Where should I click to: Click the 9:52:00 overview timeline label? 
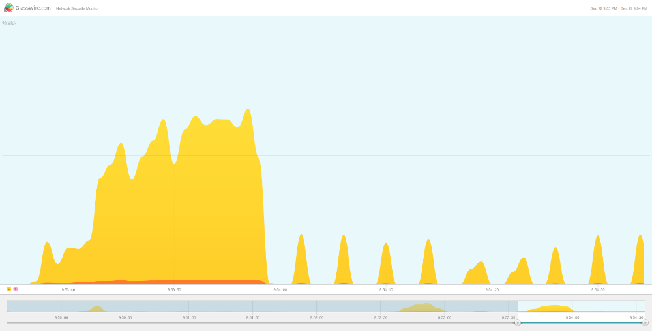point(316,317)
